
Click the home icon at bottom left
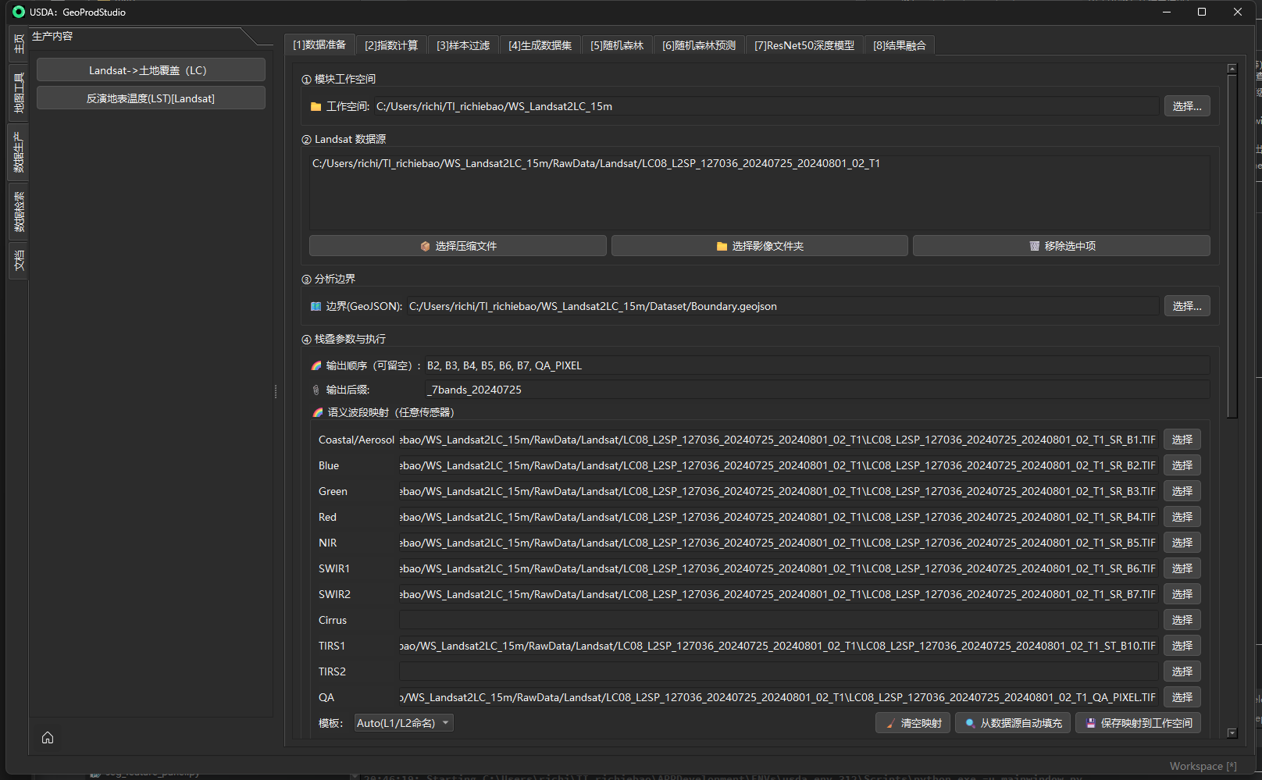pyautogui.click(x=48, y=738)
